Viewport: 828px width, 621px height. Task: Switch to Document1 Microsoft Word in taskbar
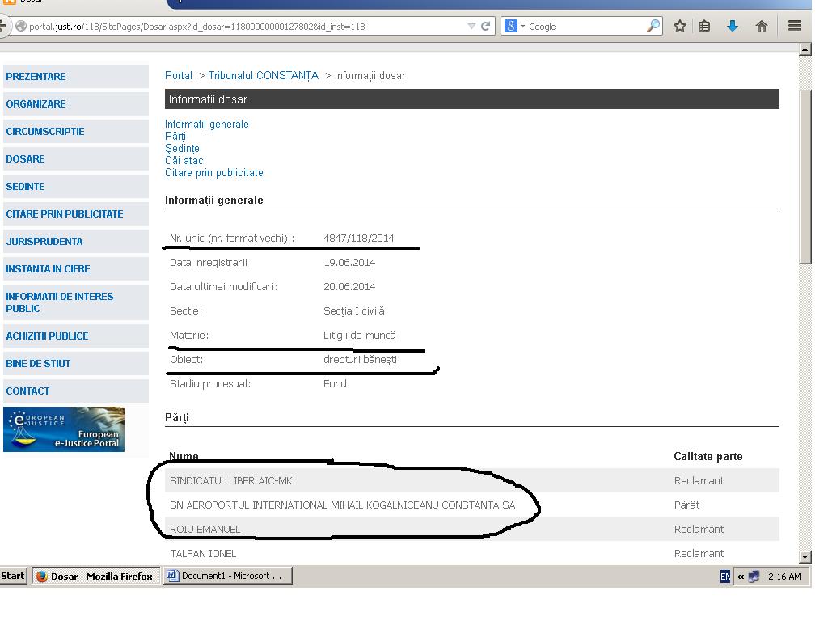(x=228, y=577)
